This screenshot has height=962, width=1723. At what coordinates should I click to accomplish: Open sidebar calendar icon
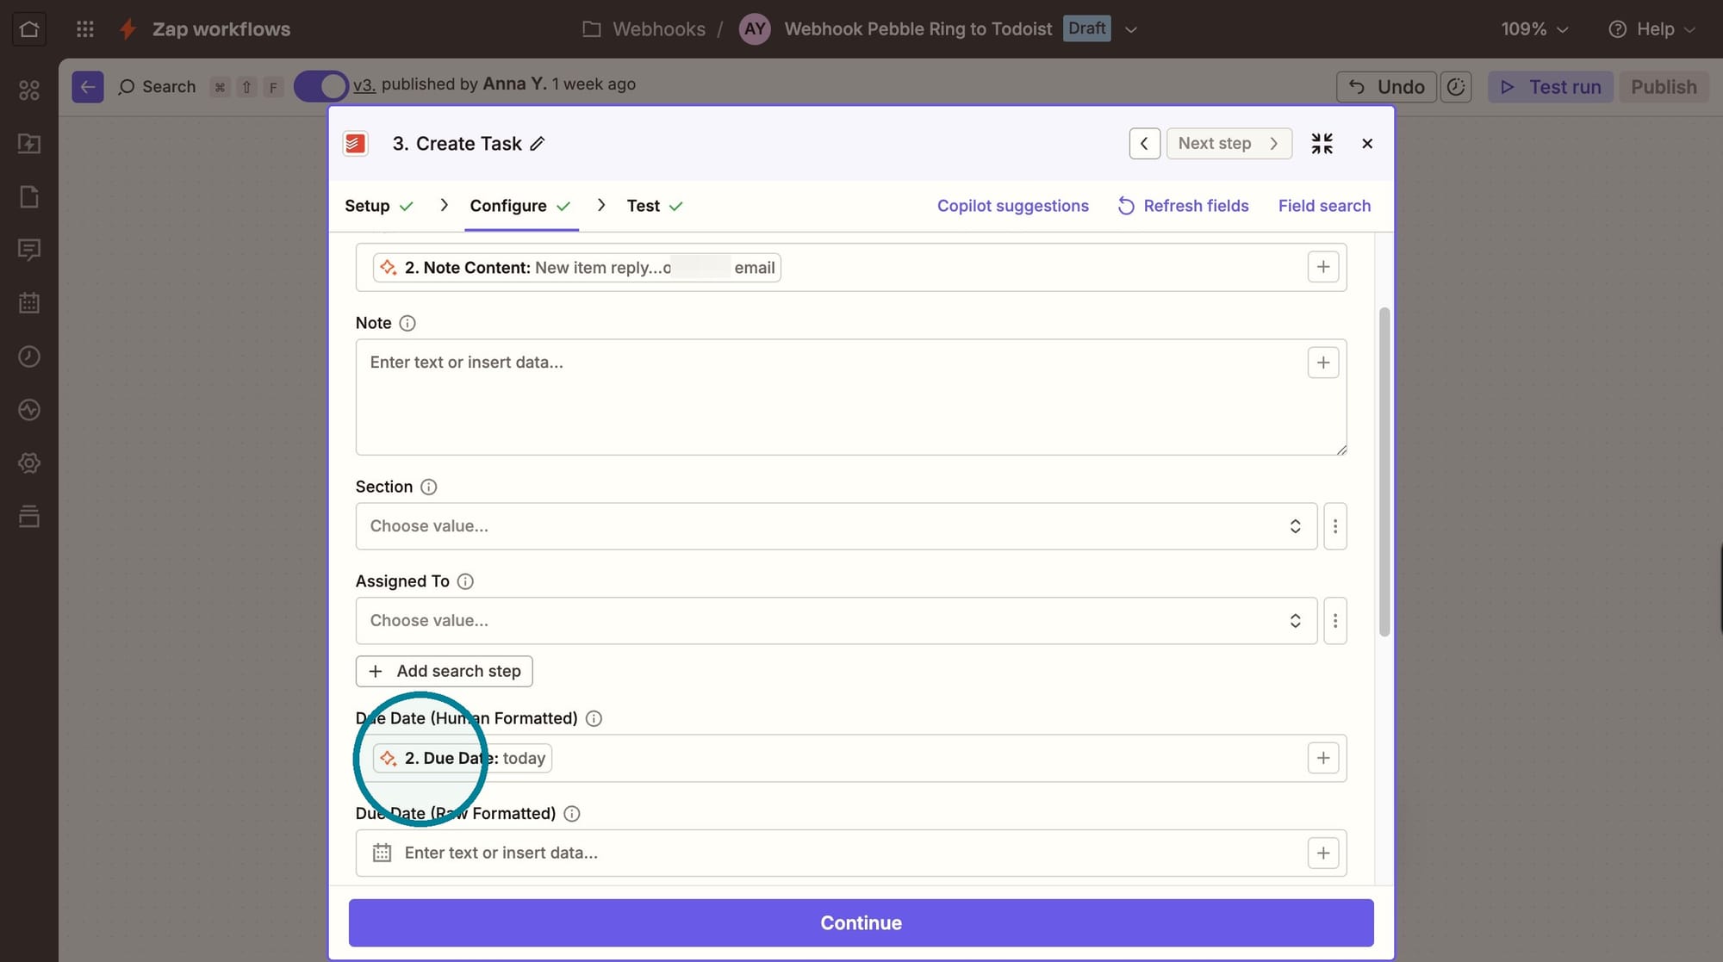[x=29, y=303]
